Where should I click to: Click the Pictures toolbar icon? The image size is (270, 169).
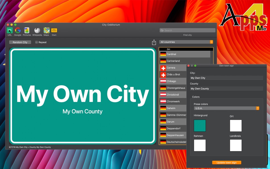coord(27,30)
